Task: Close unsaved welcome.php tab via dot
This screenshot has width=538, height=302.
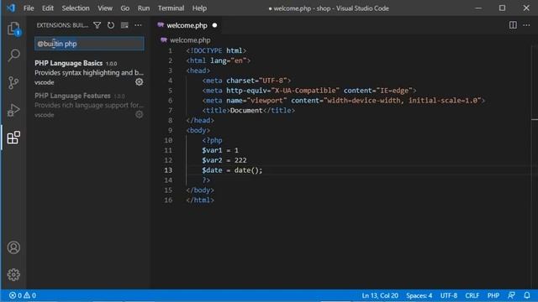Action: click(x=214, y=25)
